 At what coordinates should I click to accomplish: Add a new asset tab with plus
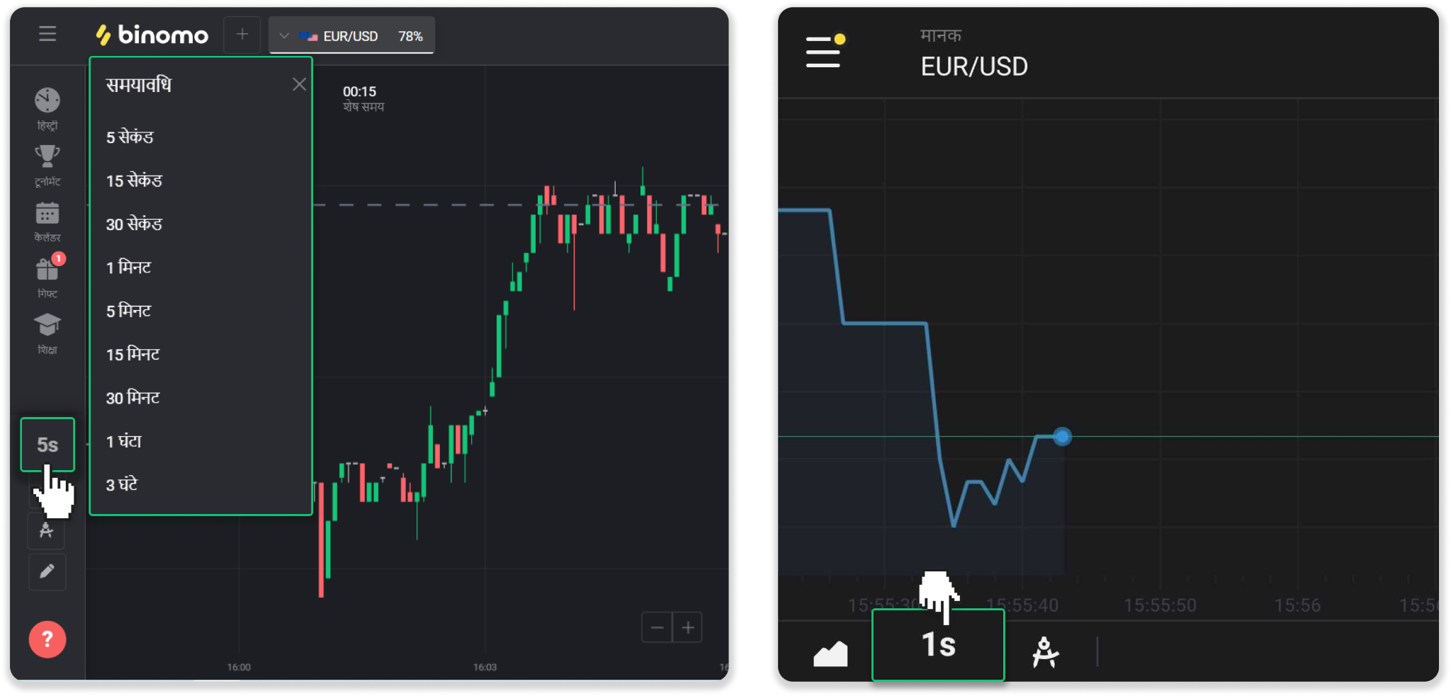pos(242,34)
